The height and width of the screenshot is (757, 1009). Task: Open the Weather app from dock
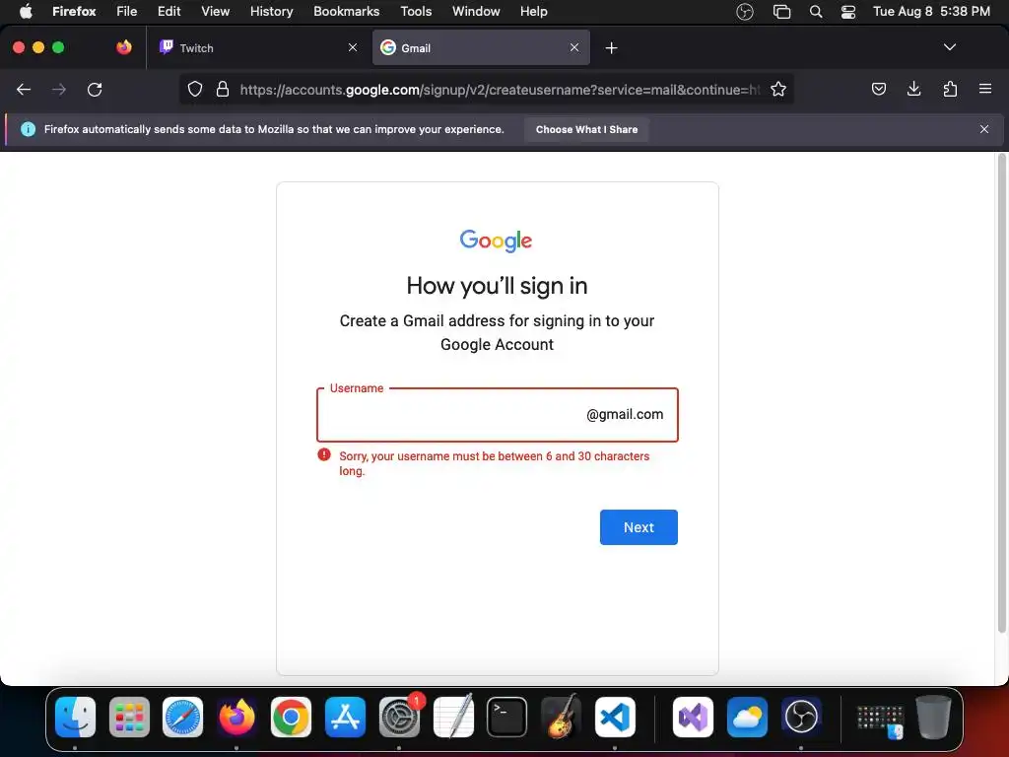tap(747, 717)
